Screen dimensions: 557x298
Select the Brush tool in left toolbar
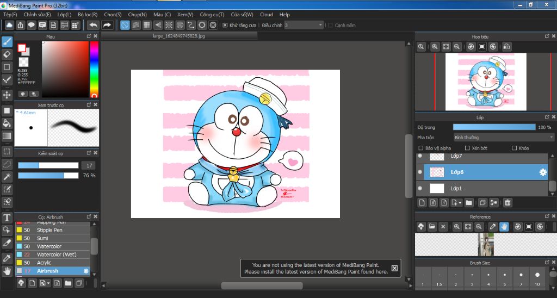[x=7, y=42]
